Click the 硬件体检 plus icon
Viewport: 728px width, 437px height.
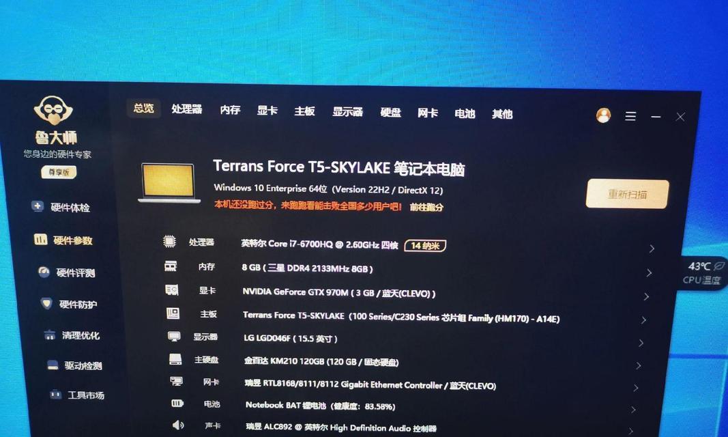point(38,206)
